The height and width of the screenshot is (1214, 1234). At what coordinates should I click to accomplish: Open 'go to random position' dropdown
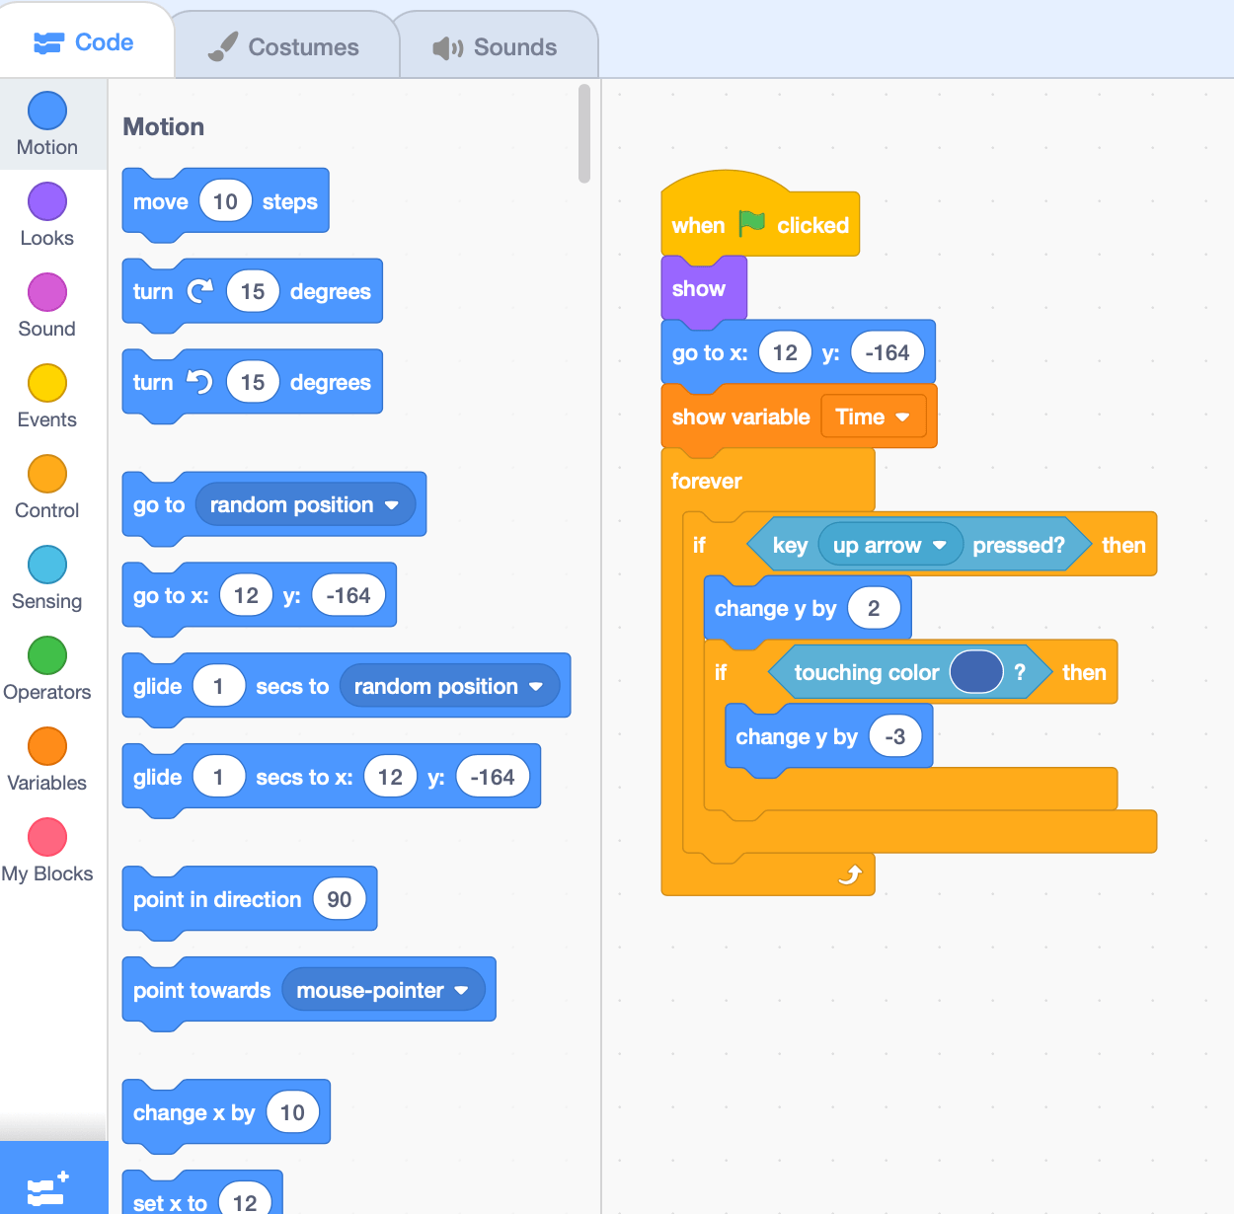coord(306,504)
